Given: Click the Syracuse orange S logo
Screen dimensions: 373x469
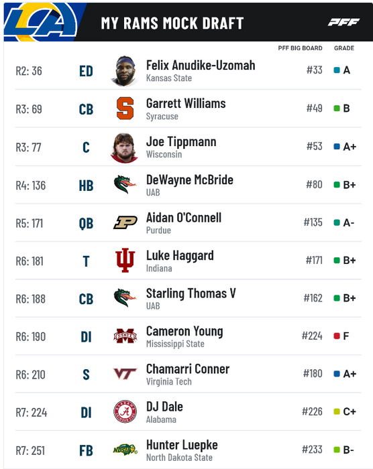Looking at the screenshot, I should [x=125, y=109].
